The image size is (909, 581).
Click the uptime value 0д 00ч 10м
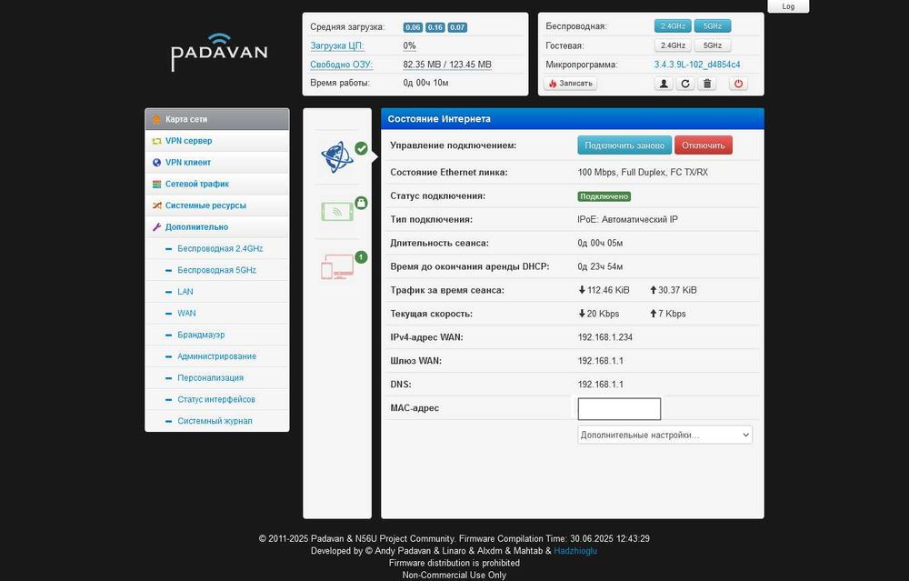point(425,83)
